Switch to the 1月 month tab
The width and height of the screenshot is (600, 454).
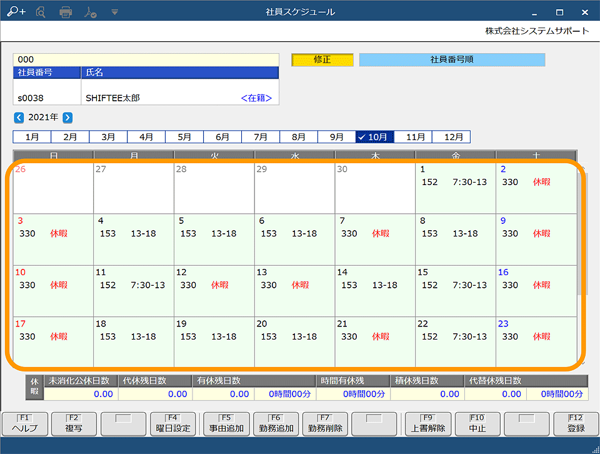[x=32, y=137]
